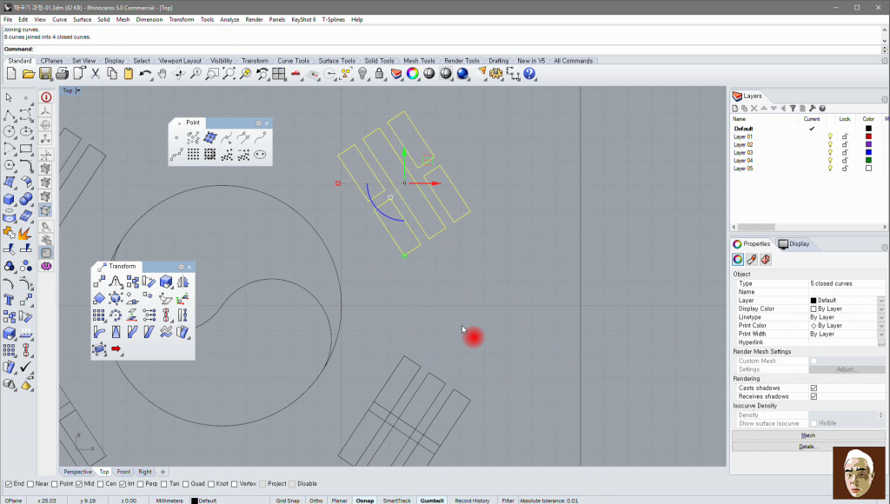
Task: Open the Print Color dropdown
Action: point(881,327)
